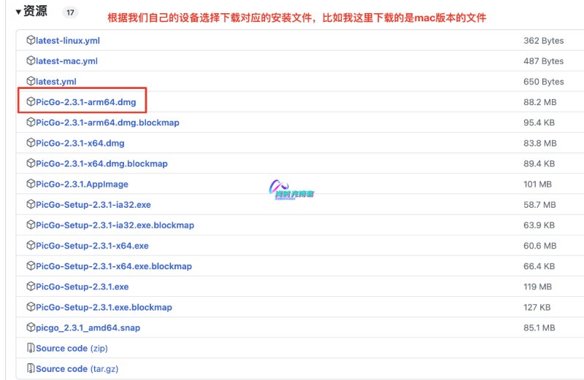Open PicGo-Setup-2.3.1.exe.blockmap link

[x=104, y=307]
